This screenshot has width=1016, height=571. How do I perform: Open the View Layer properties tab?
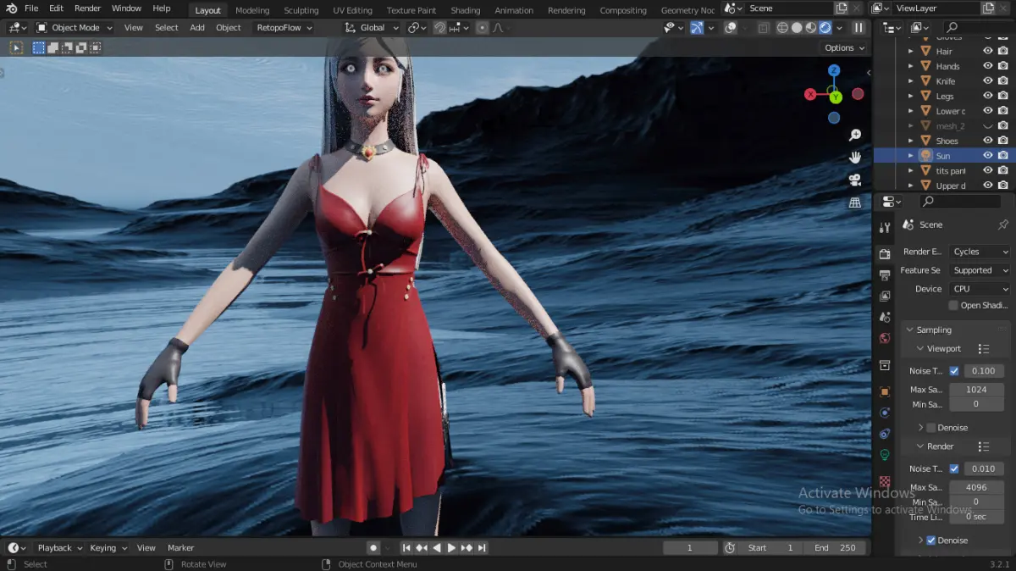coord(885,297)
